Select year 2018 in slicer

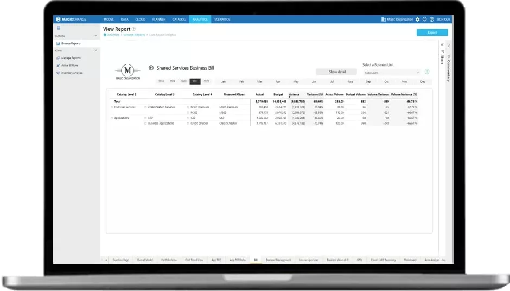click(x=161, y=81)
